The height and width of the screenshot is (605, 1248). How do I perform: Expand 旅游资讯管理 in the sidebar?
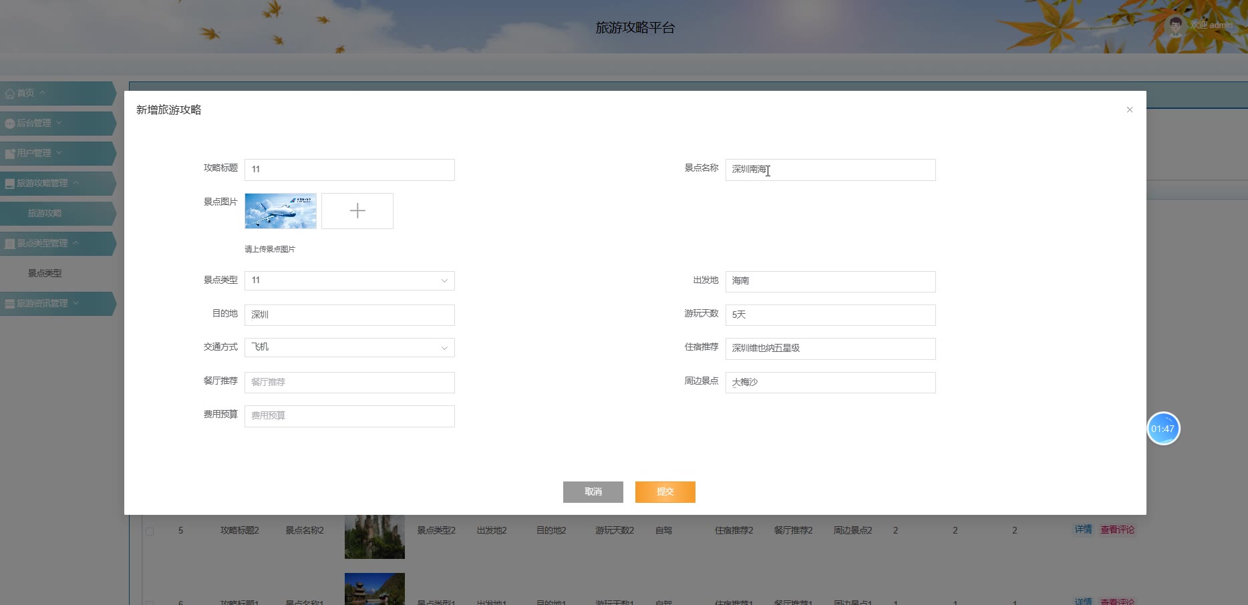(x=57, y=304)
